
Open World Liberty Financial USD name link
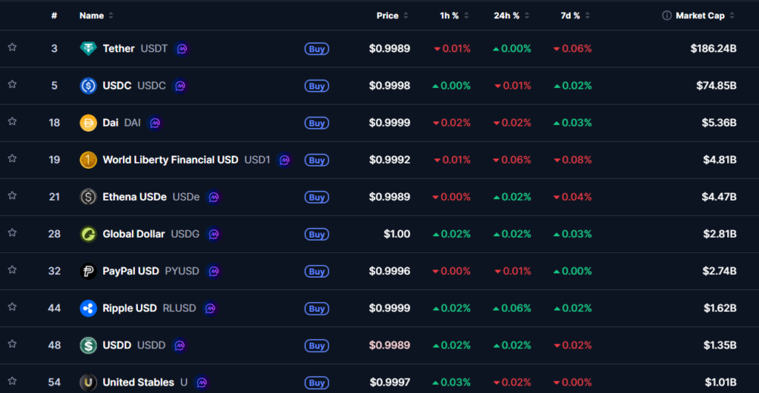coord(170,160)
